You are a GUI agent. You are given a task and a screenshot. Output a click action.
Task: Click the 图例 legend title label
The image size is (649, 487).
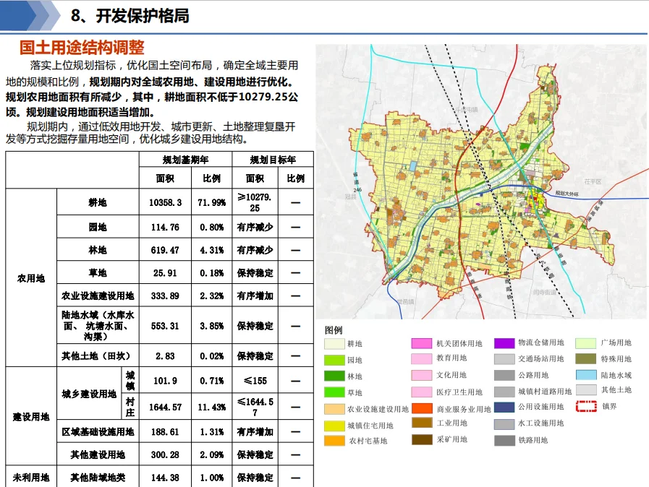click(334, 329)
